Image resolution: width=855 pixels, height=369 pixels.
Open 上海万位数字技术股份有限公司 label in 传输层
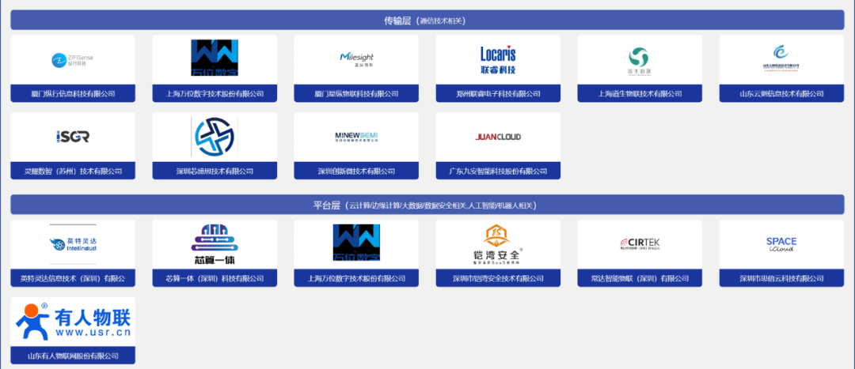pyautogui.click(x=215, y=93)
